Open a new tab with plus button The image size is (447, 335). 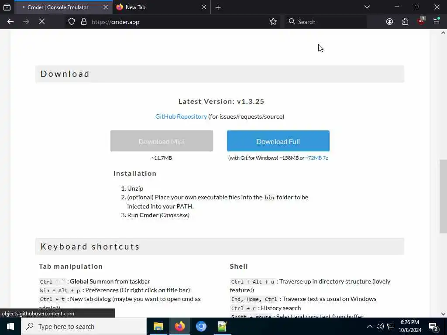pyautogui.click(x=218, y=7)
